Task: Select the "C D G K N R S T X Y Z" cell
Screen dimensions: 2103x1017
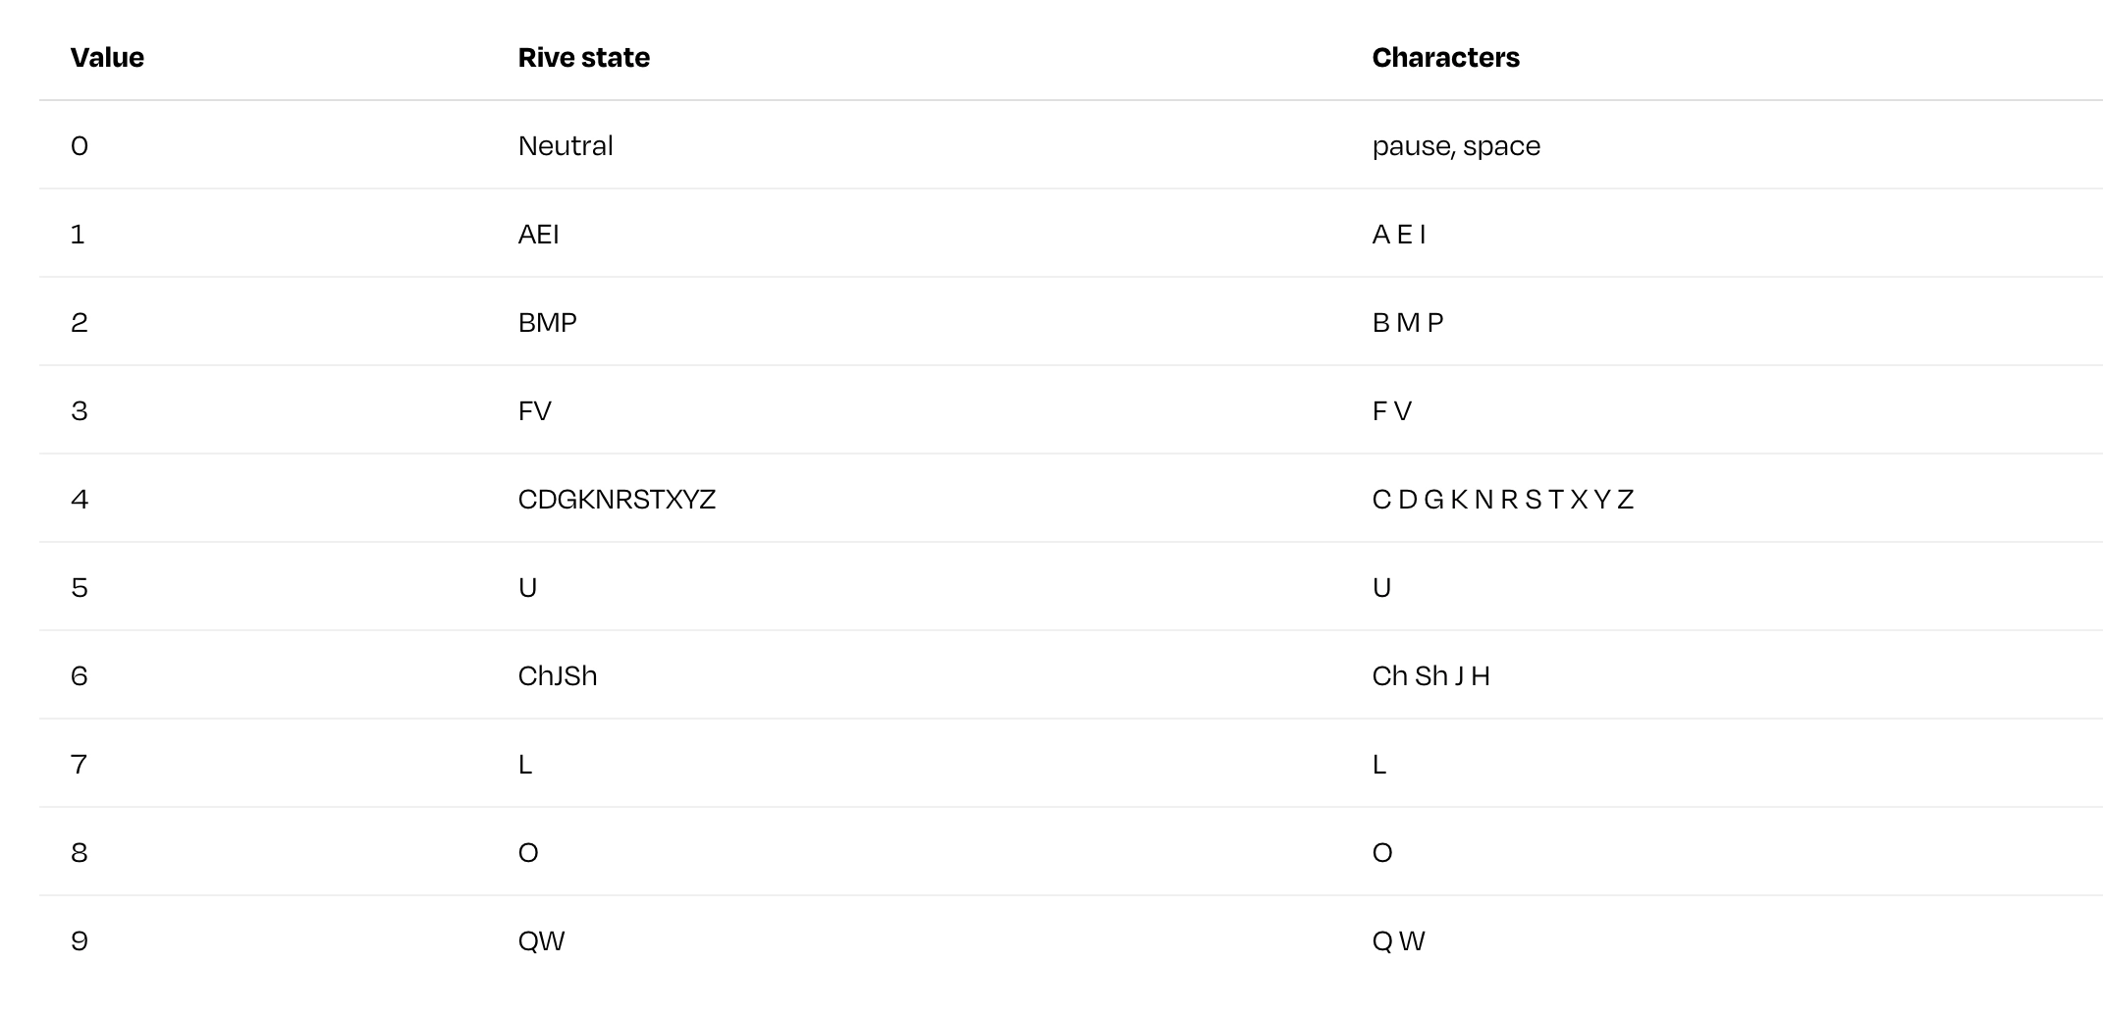Action: pyautogui.click(x=1502, y=500)
